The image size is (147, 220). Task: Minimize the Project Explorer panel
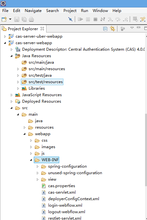[x=139, y=28]
